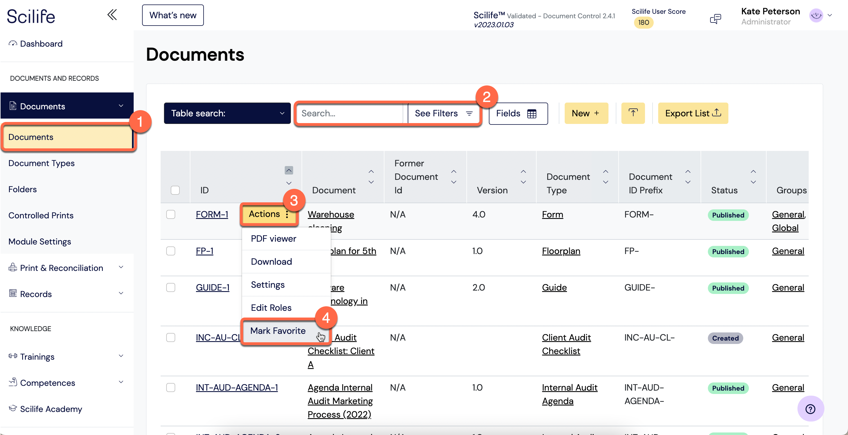Check the GUIDE-1 row checkbox
Viewport: 848px width, 435px height.
[x=171, y=287]
